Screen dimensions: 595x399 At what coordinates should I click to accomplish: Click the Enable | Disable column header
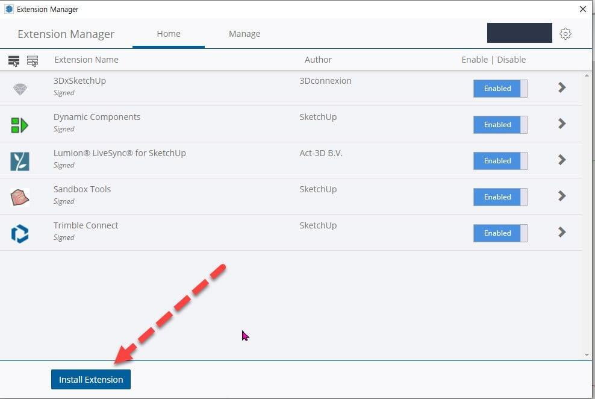pos(493,60)
